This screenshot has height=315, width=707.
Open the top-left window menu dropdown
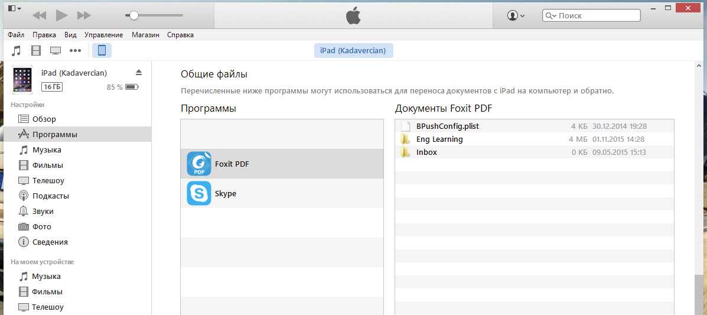(14, 8)
